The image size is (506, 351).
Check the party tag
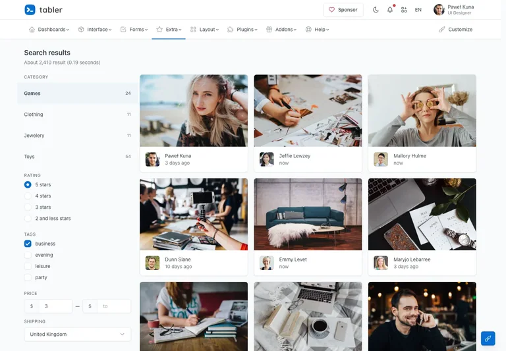click(x=28, y=277)
